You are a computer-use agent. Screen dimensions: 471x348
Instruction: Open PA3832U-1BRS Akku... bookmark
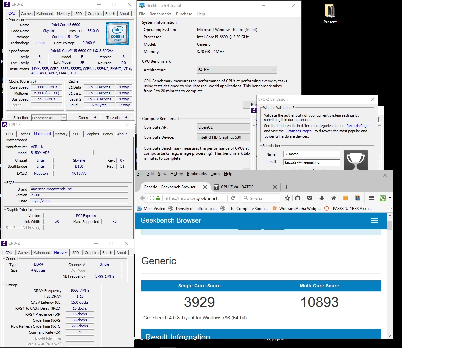tap(348, 208)
